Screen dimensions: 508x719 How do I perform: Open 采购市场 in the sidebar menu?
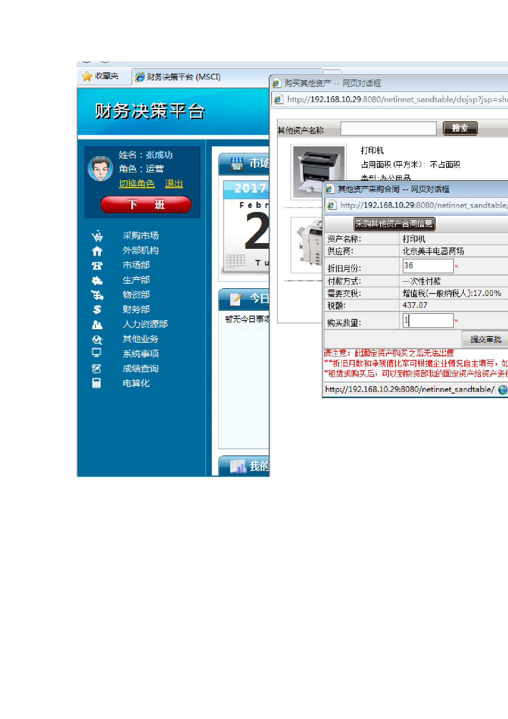point(141,236)
